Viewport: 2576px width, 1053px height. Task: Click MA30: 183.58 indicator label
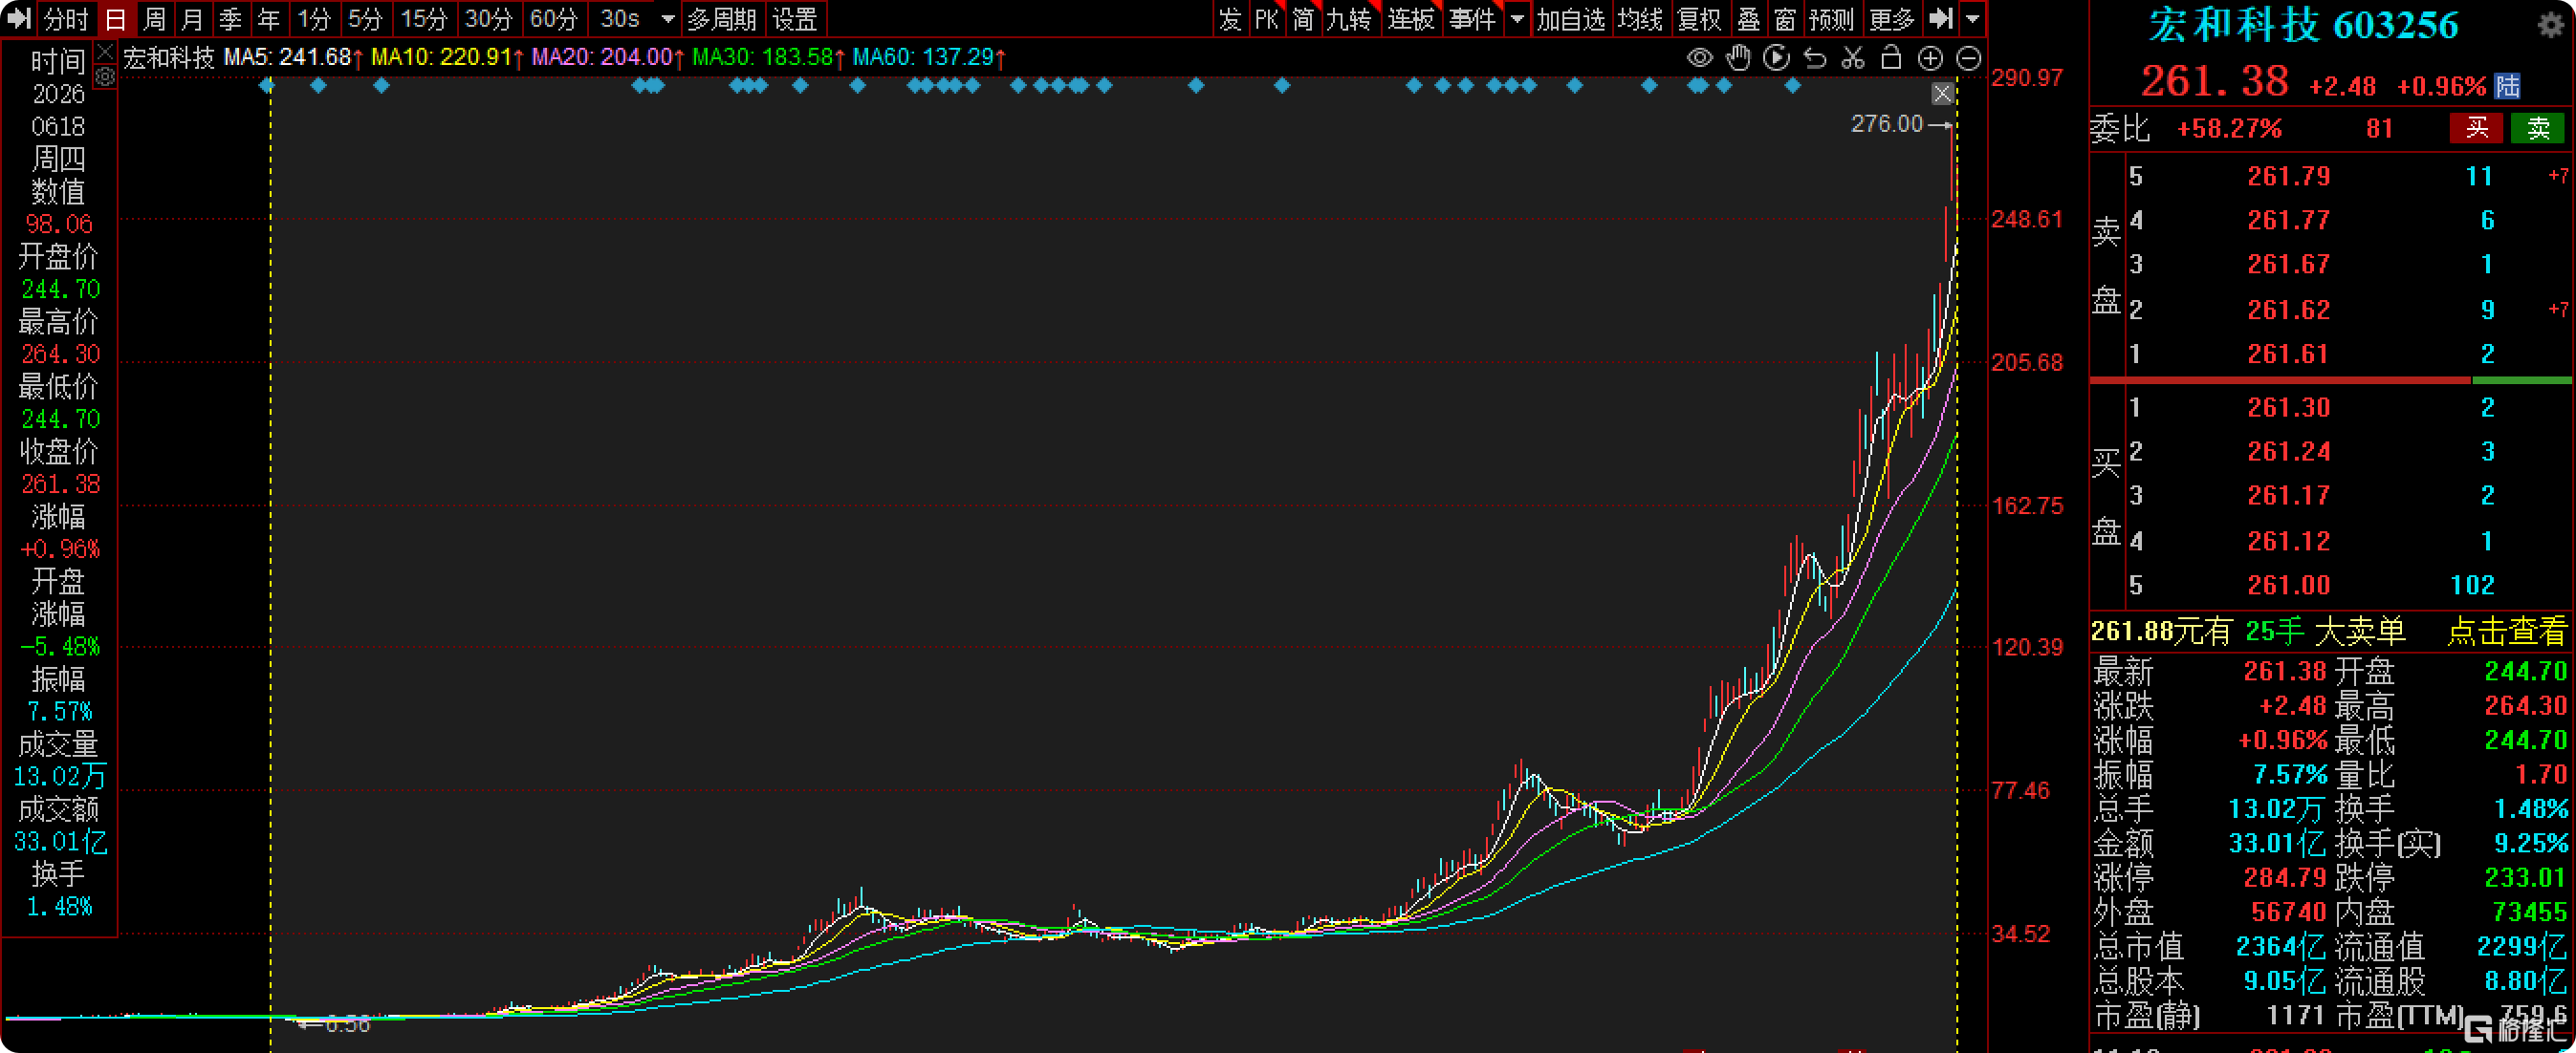(x=768, y=57)
